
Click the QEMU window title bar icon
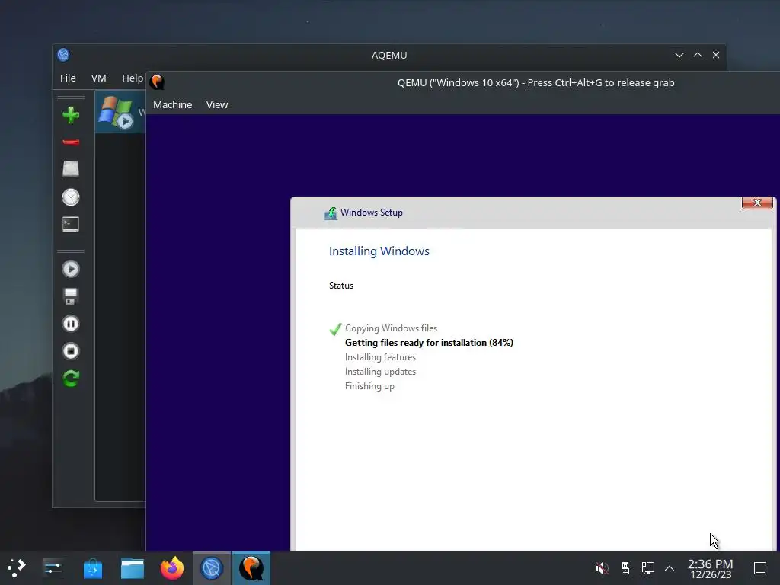click(x=157, y=82)
